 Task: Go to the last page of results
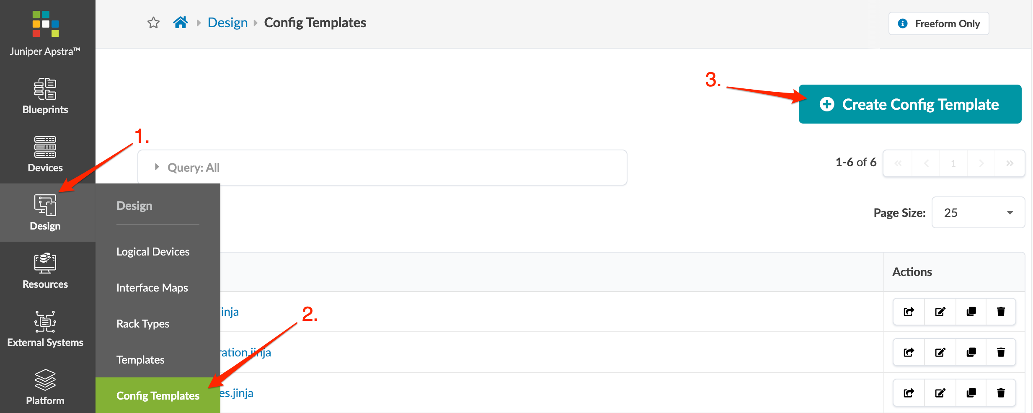coord(1010,163)
